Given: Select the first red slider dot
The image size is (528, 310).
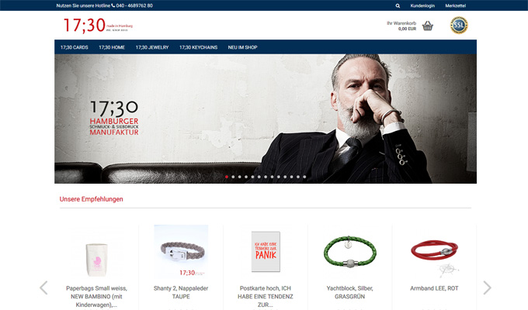Looking at the screenshot, I should [x=227, y=177].
